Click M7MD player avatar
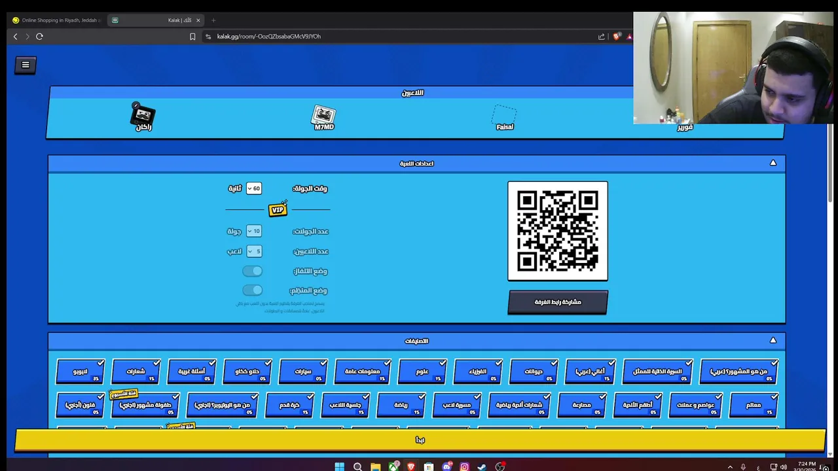The image size is (838, 471). pyautogui.click(x=324, y=114)
